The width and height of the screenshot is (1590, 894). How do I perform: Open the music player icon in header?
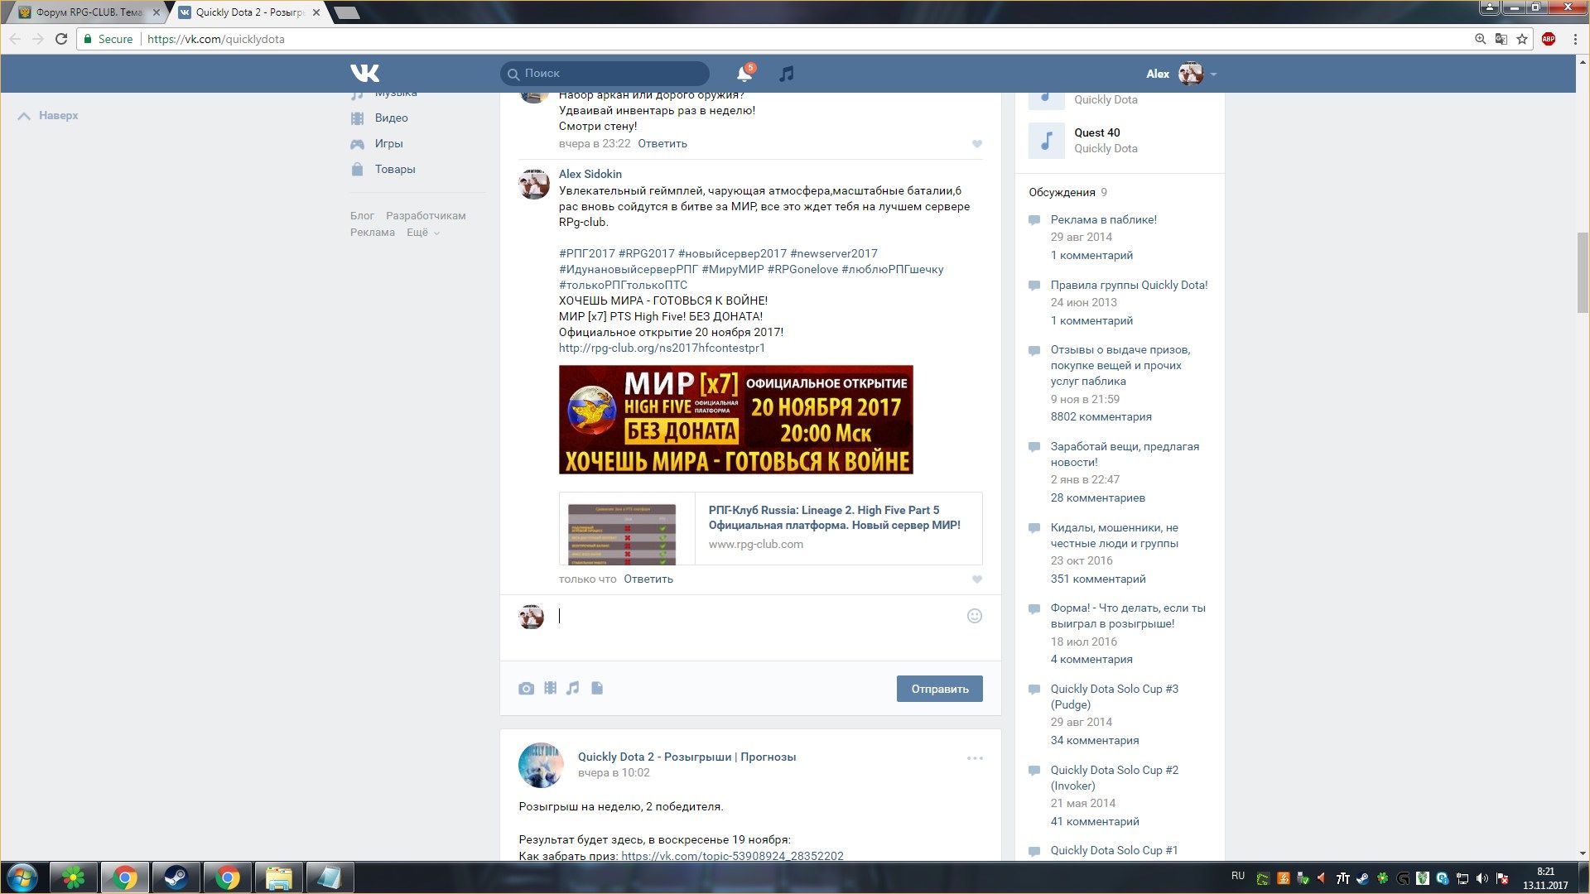pyautogui.click(x=787, y=74)
